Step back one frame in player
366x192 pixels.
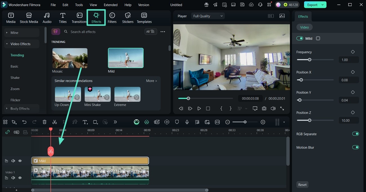coord(181,109)
